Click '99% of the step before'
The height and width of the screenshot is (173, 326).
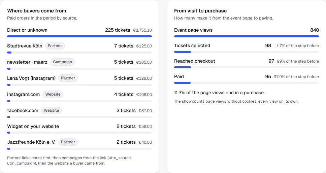pos(298,61)
